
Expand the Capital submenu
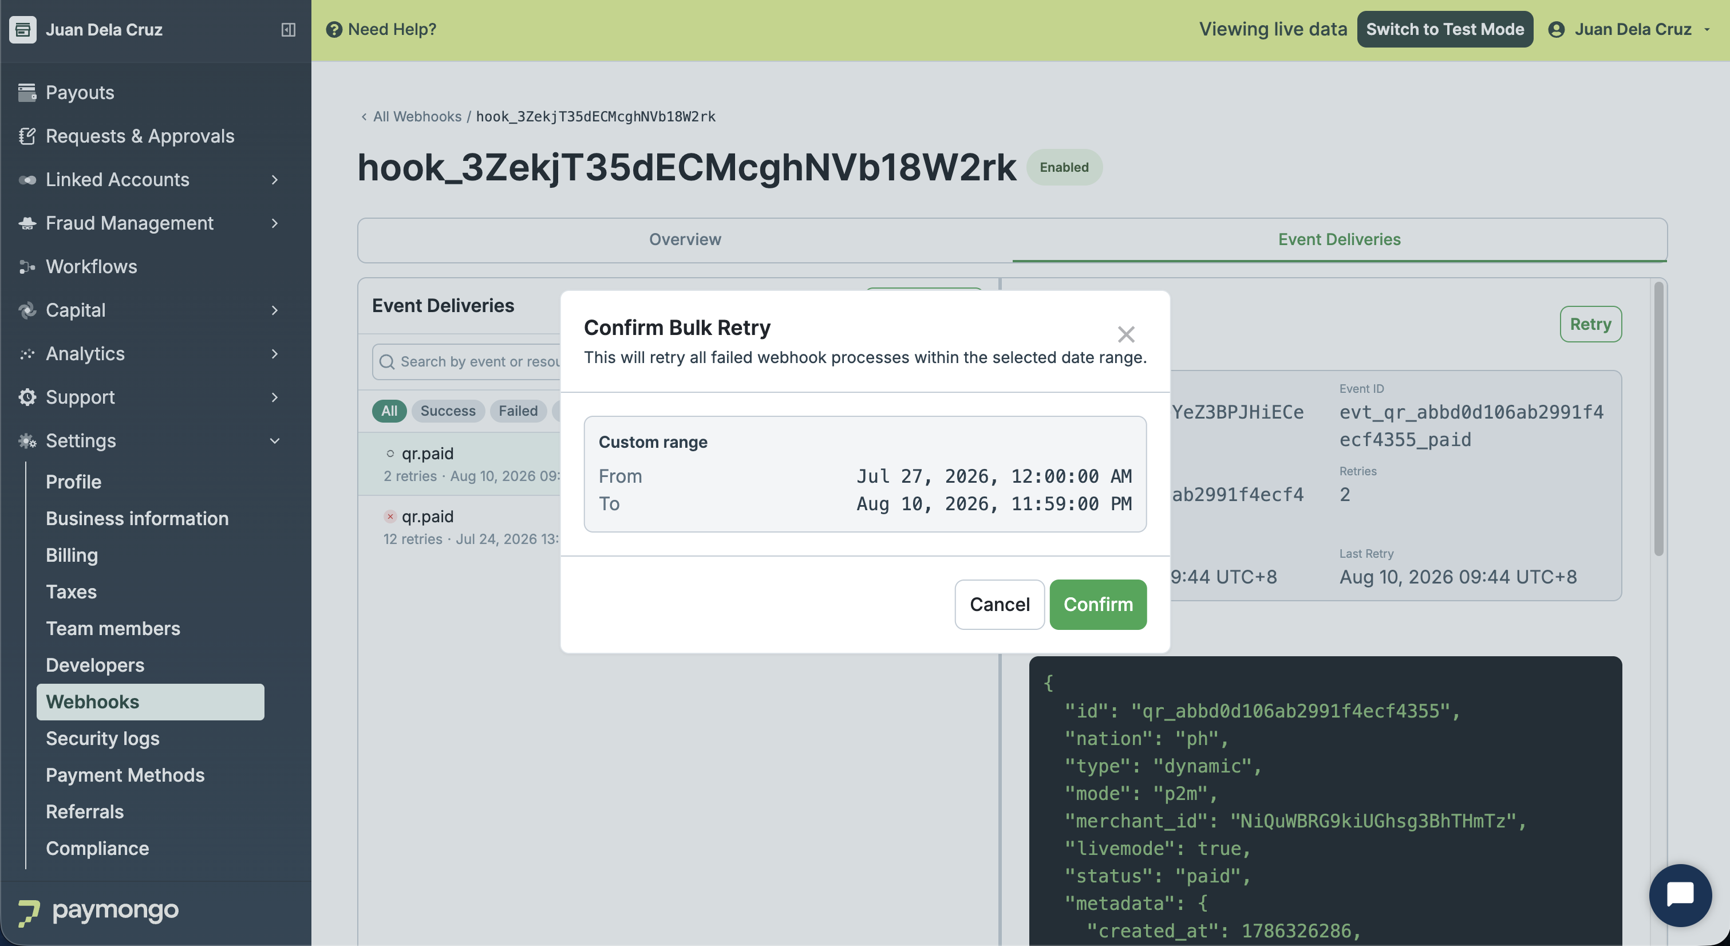click(275, 310)
